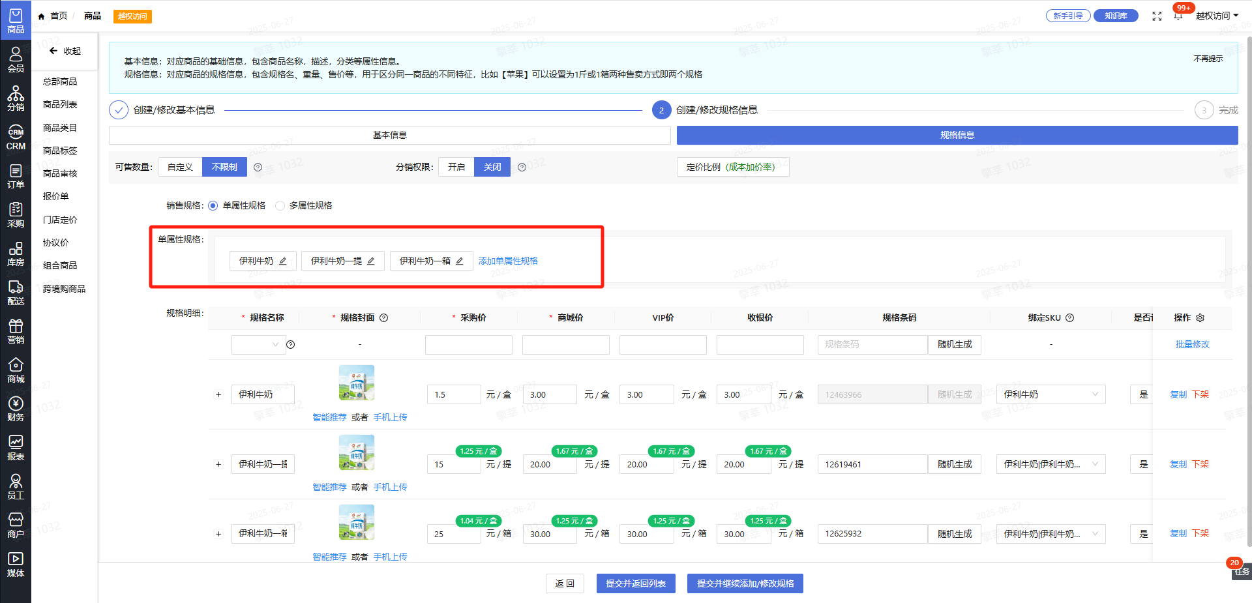Viewport: 1252px width, 603px height.
Task: Open 门店定价 menu item
Action: tap(60, 220)
